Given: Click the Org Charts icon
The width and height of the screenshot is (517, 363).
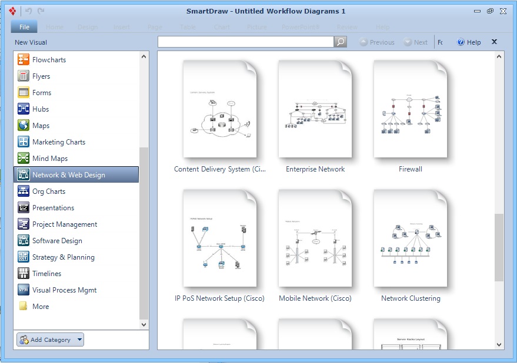Looking at the screenshot, I should pyautogui.click(x=24, y=191).
